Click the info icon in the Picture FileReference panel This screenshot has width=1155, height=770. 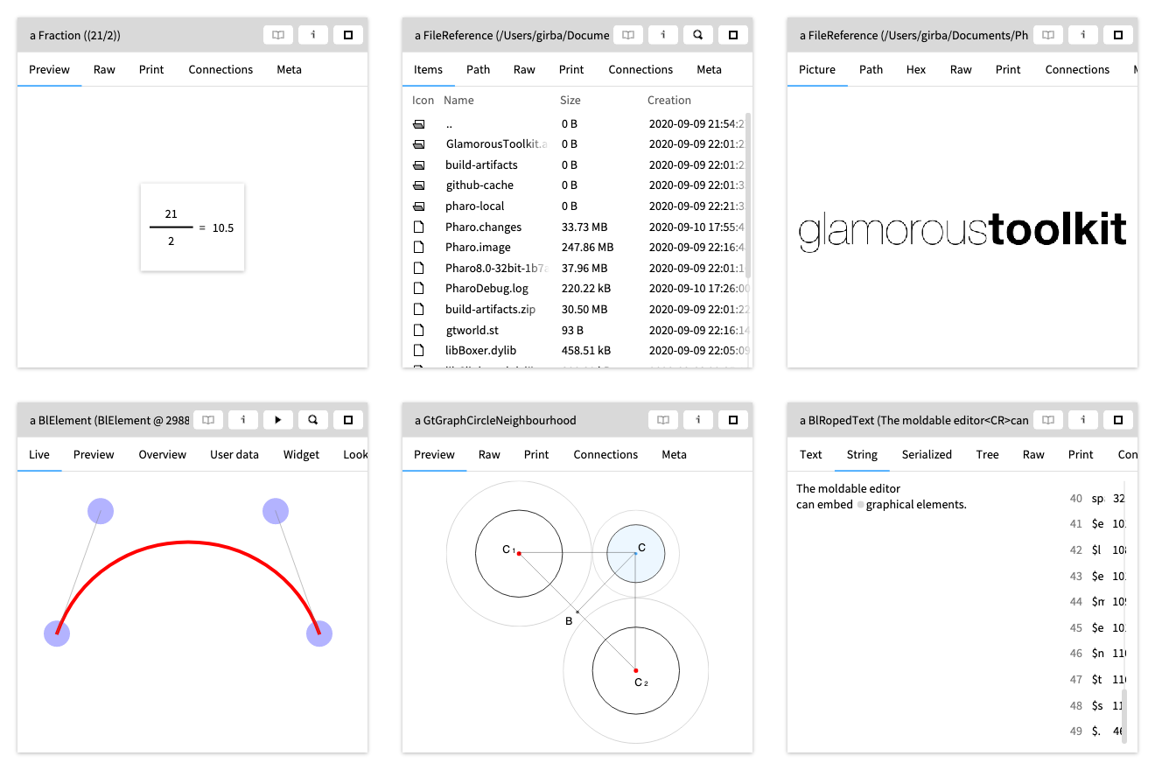point(1083,35)
